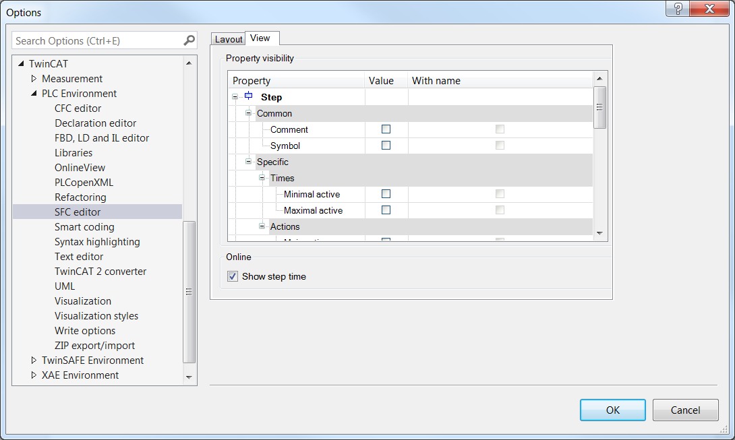Expand the TwinSAFE Environment node

click(34, 360)
